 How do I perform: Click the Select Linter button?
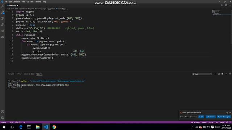tap(210, 117)
